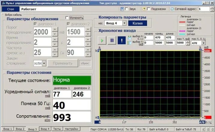The height and width of the screenshot is (132, 215).
Task: Click the Y selection range icon
Action: [x=130, y=43]
